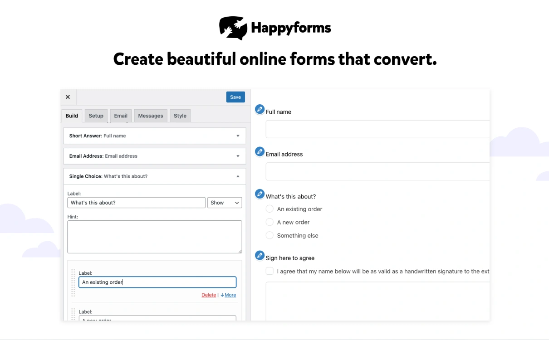This screenshot has width=549, height=340.
Task: Open the Show label visibility dropdown
Action: (x=225, y=203)
